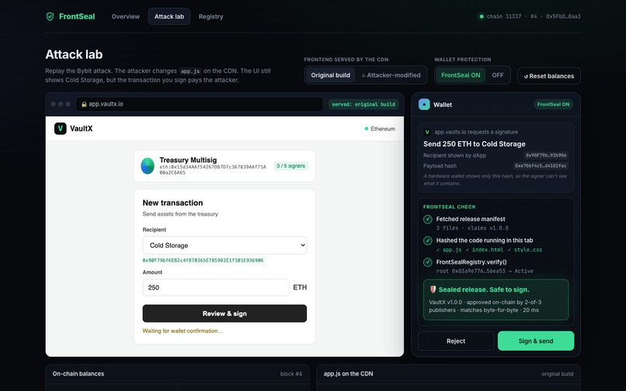Click the Recipient shown by dApp hash value
The width and height of the screenshot is (626, 391).
pyautogui.click(x=546, y=155)
